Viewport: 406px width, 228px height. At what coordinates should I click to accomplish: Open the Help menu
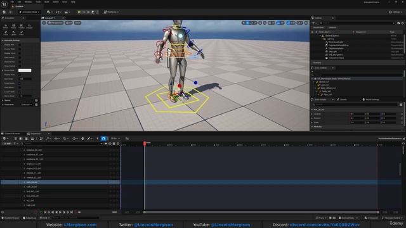(x=73, y=2)
